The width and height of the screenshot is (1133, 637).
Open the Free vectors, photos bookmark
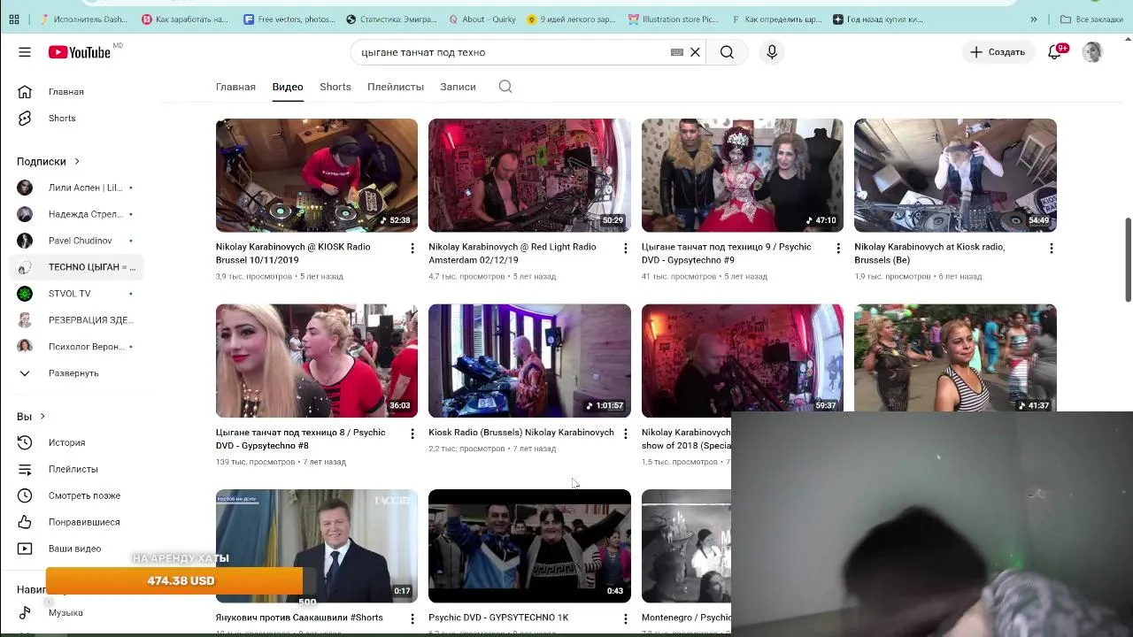click(x=289, y=19)
